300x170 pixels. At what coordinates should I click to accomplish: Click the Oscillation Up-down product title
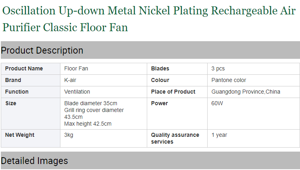click(x=149, y=19)
